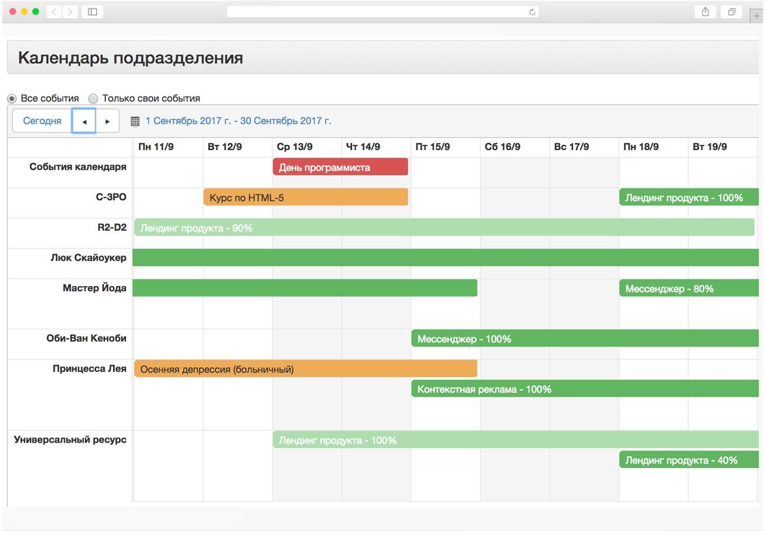This screenshot has height=535, width=766.
Task: Click Люк Скайоукер's green task bar
Action: [x=446, y=258]
